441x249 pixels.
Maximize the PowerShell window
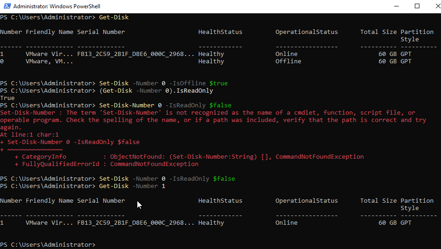417,6
